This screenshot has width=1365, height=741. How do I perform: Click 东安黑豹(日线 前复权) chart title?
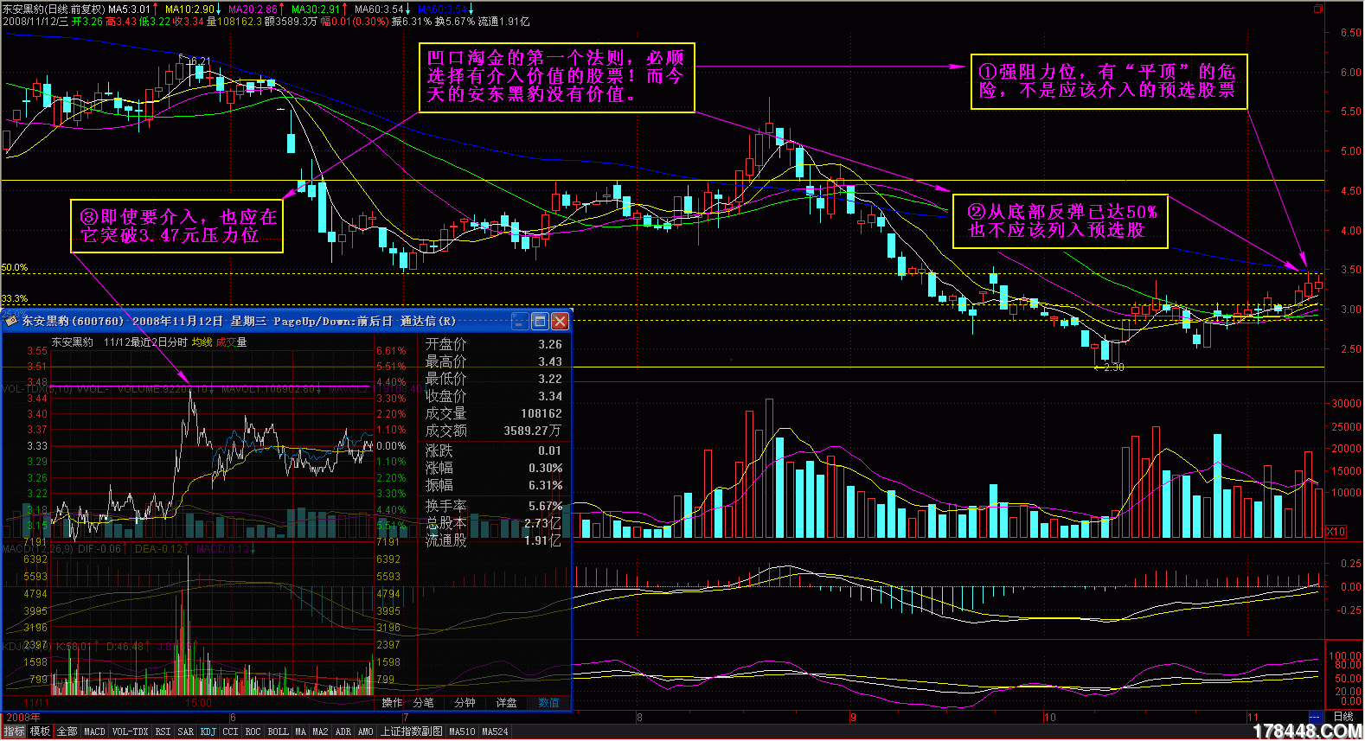coord(54,10)
